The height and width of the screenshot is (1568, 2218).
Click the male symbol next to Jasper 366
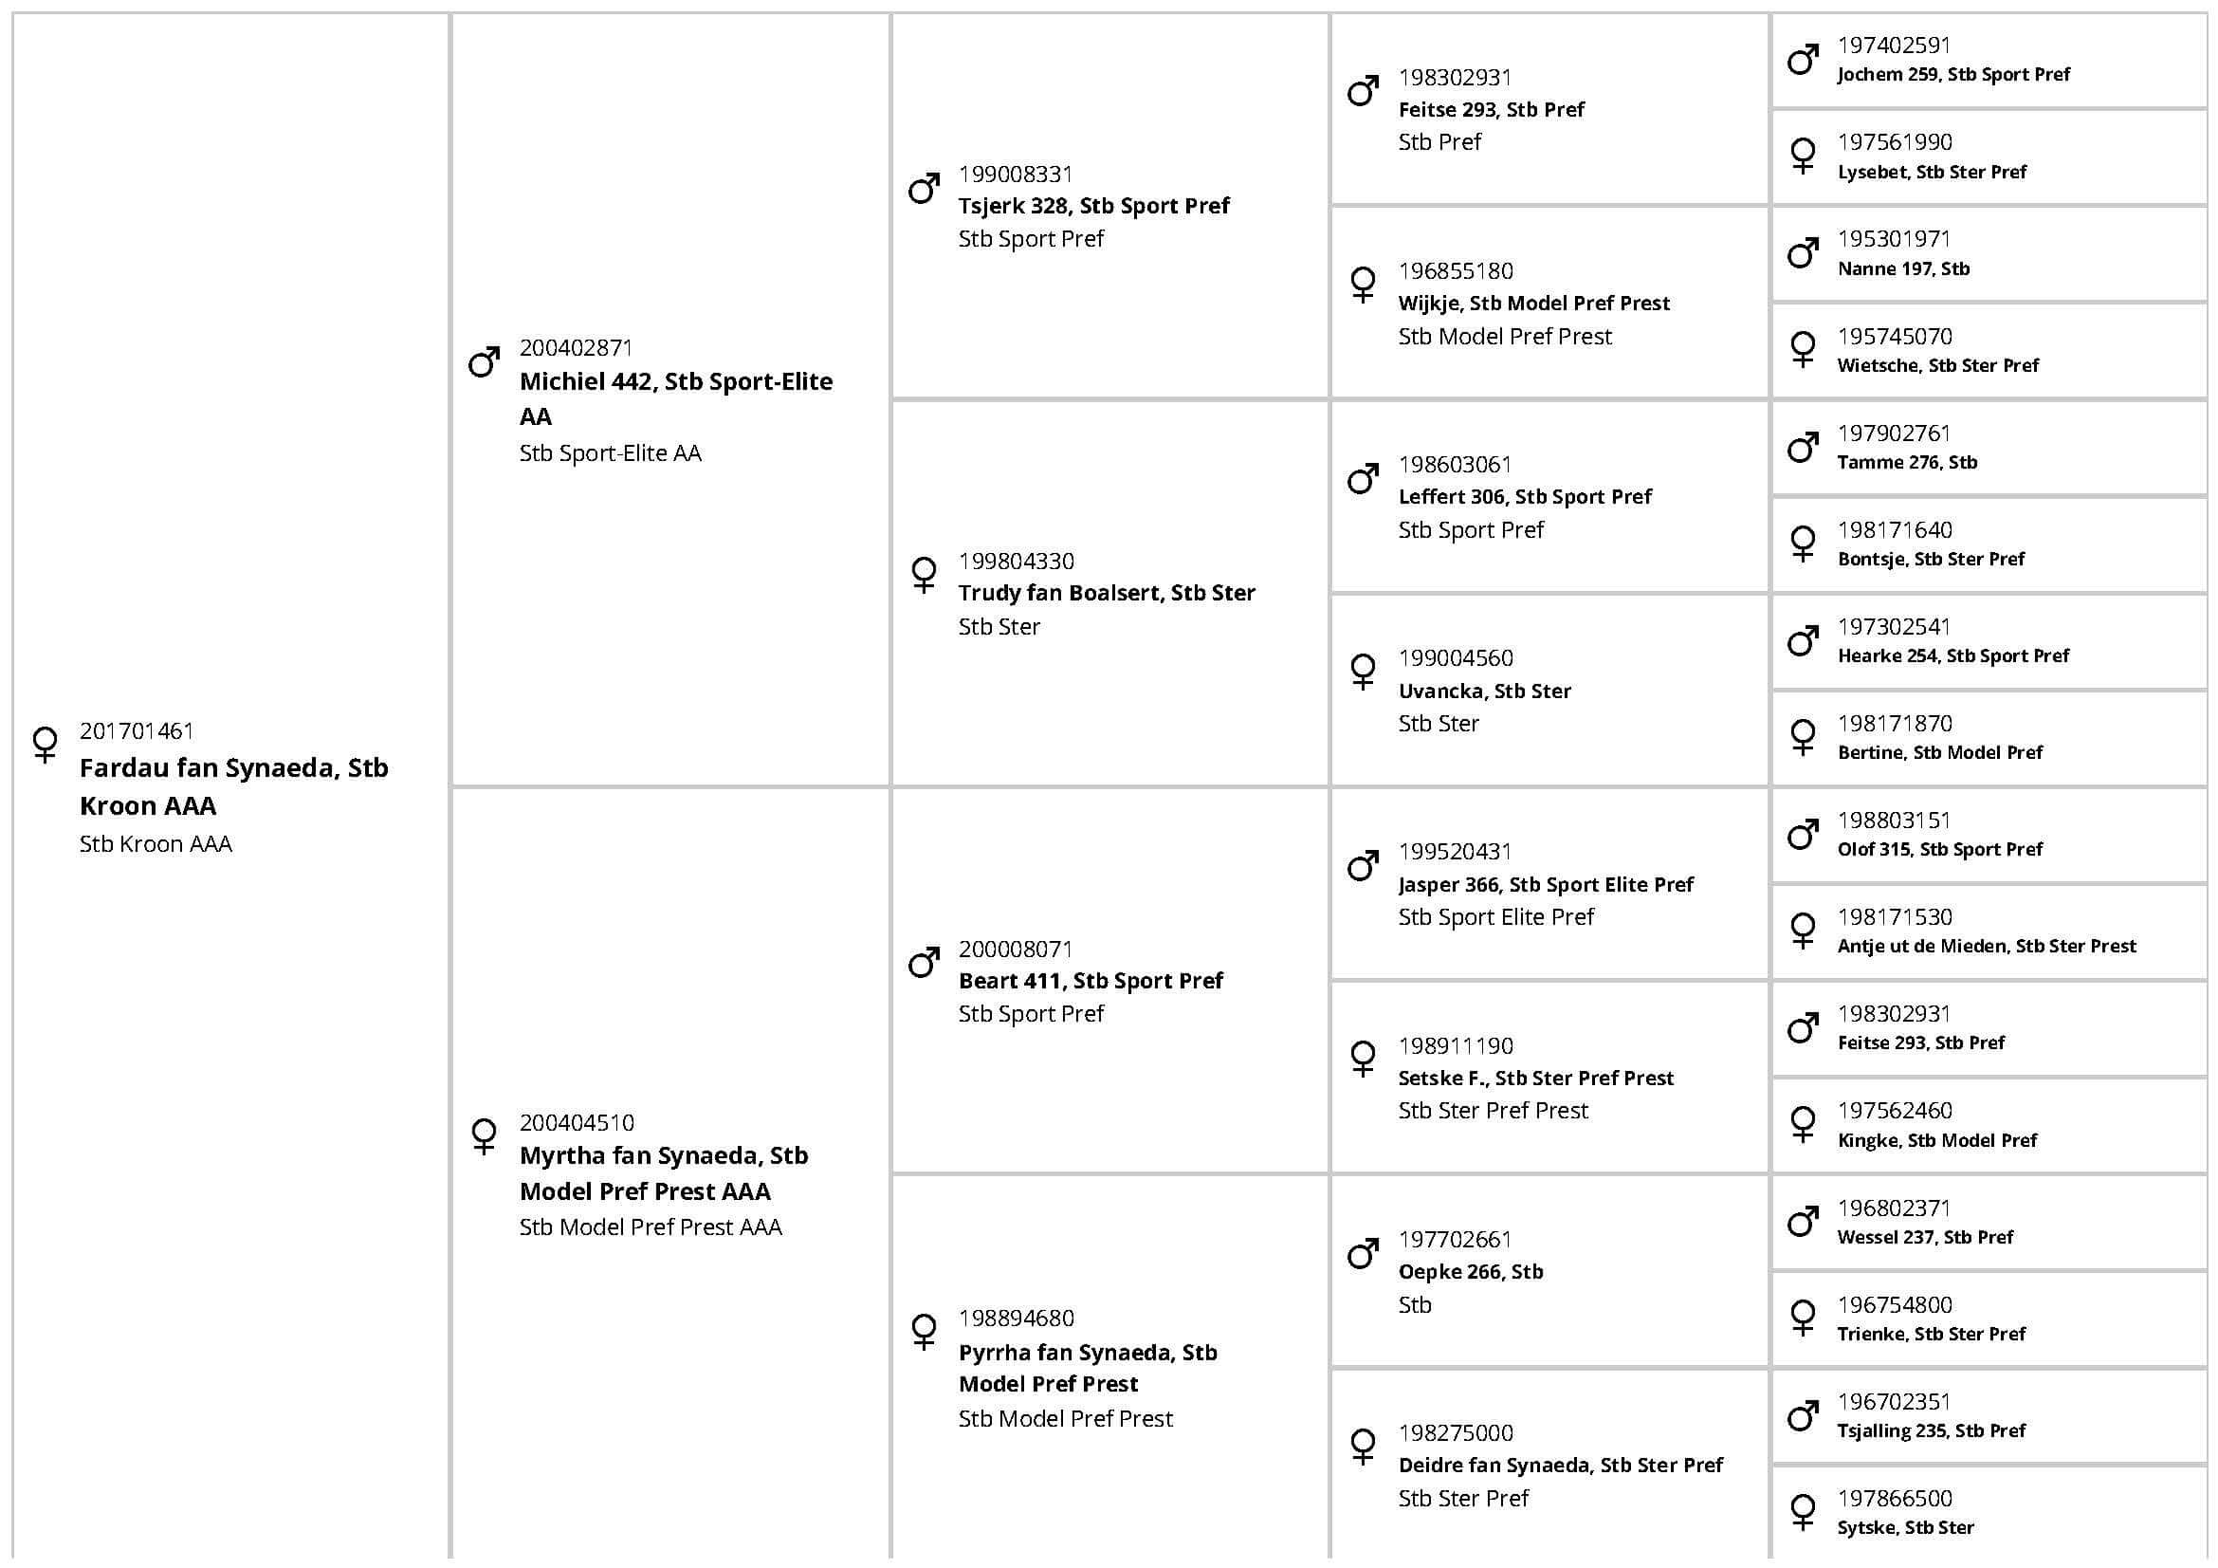click(x=1363, y=866)
